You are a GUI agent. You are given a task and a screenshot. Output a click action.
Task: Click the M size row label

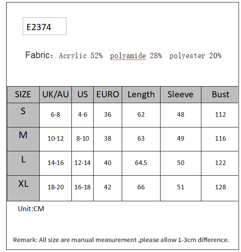coord(23,139)
